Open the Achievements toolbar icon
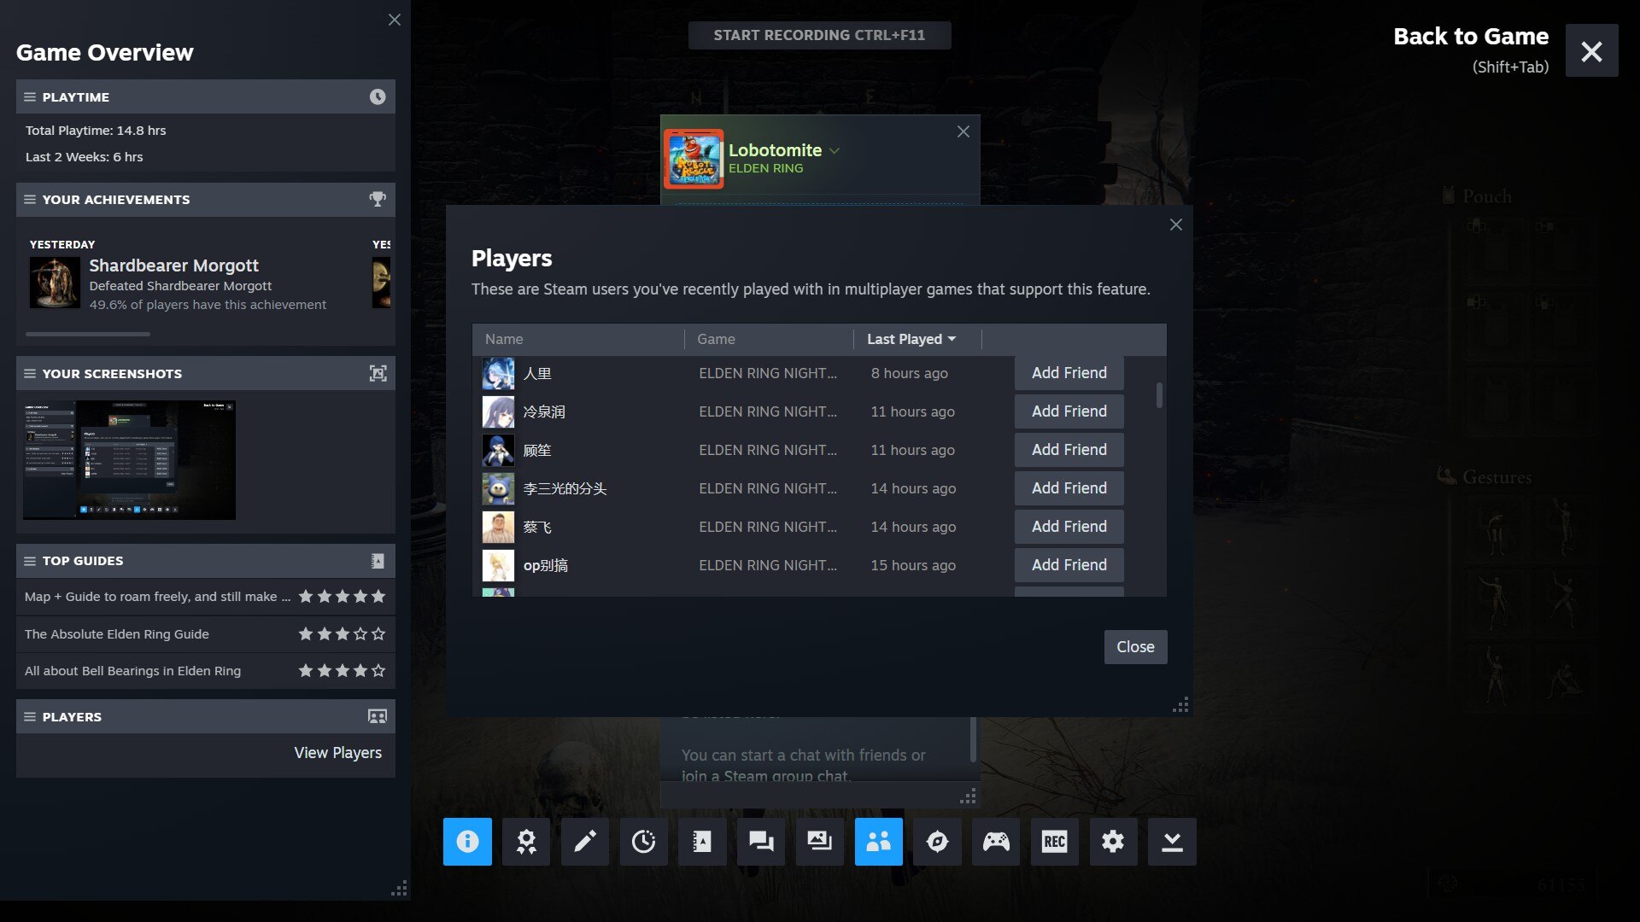Screen dimensions: 1640x922 click(x=526, y=842)
